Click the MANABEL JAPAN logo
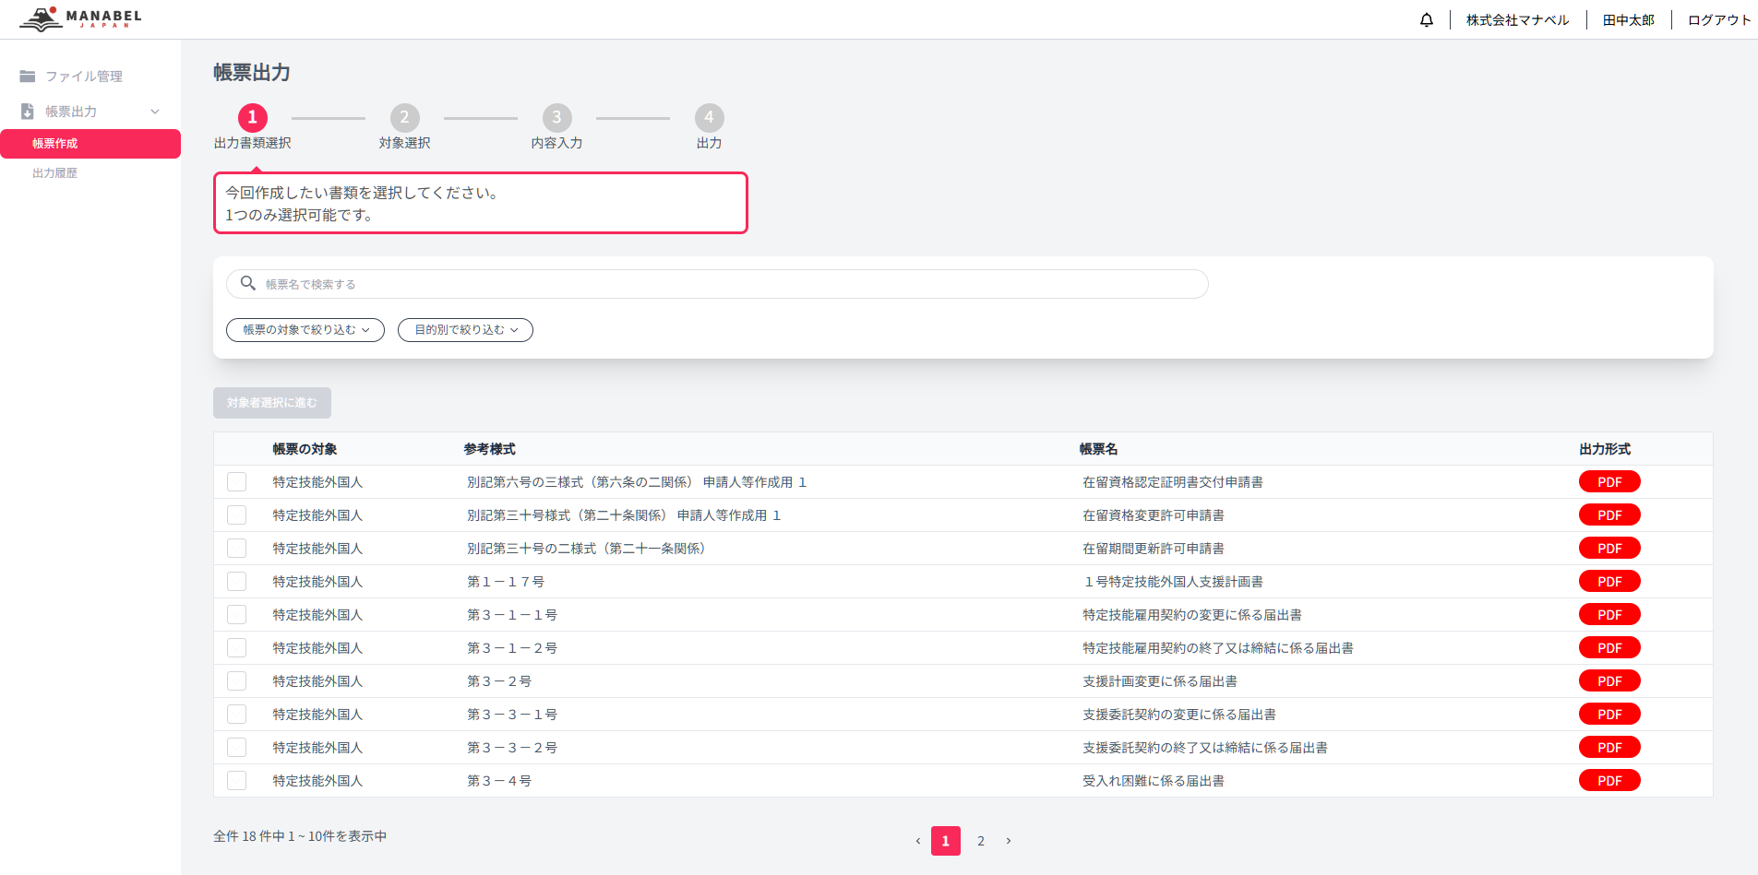1758x875 pixels. [79, 18]
